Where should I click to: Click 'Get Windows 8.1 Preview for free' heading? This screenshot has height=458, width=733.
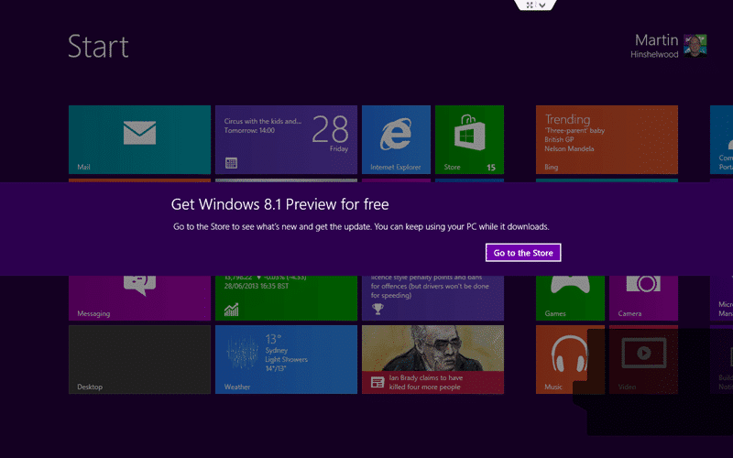click(x=279, y=204)
